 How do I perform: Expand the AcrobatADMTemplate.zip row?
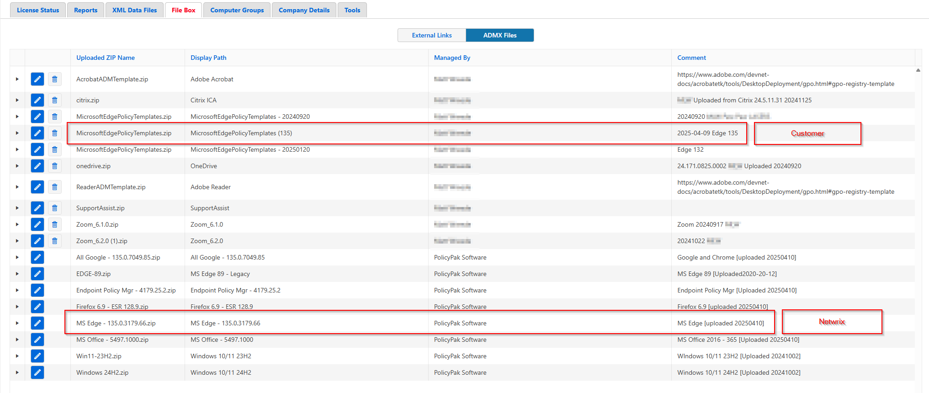[17, 79]
